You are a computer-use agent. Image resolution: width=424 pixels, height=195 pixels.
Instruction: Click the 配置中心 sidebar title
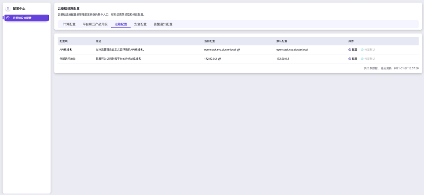(x=19, y=8)
